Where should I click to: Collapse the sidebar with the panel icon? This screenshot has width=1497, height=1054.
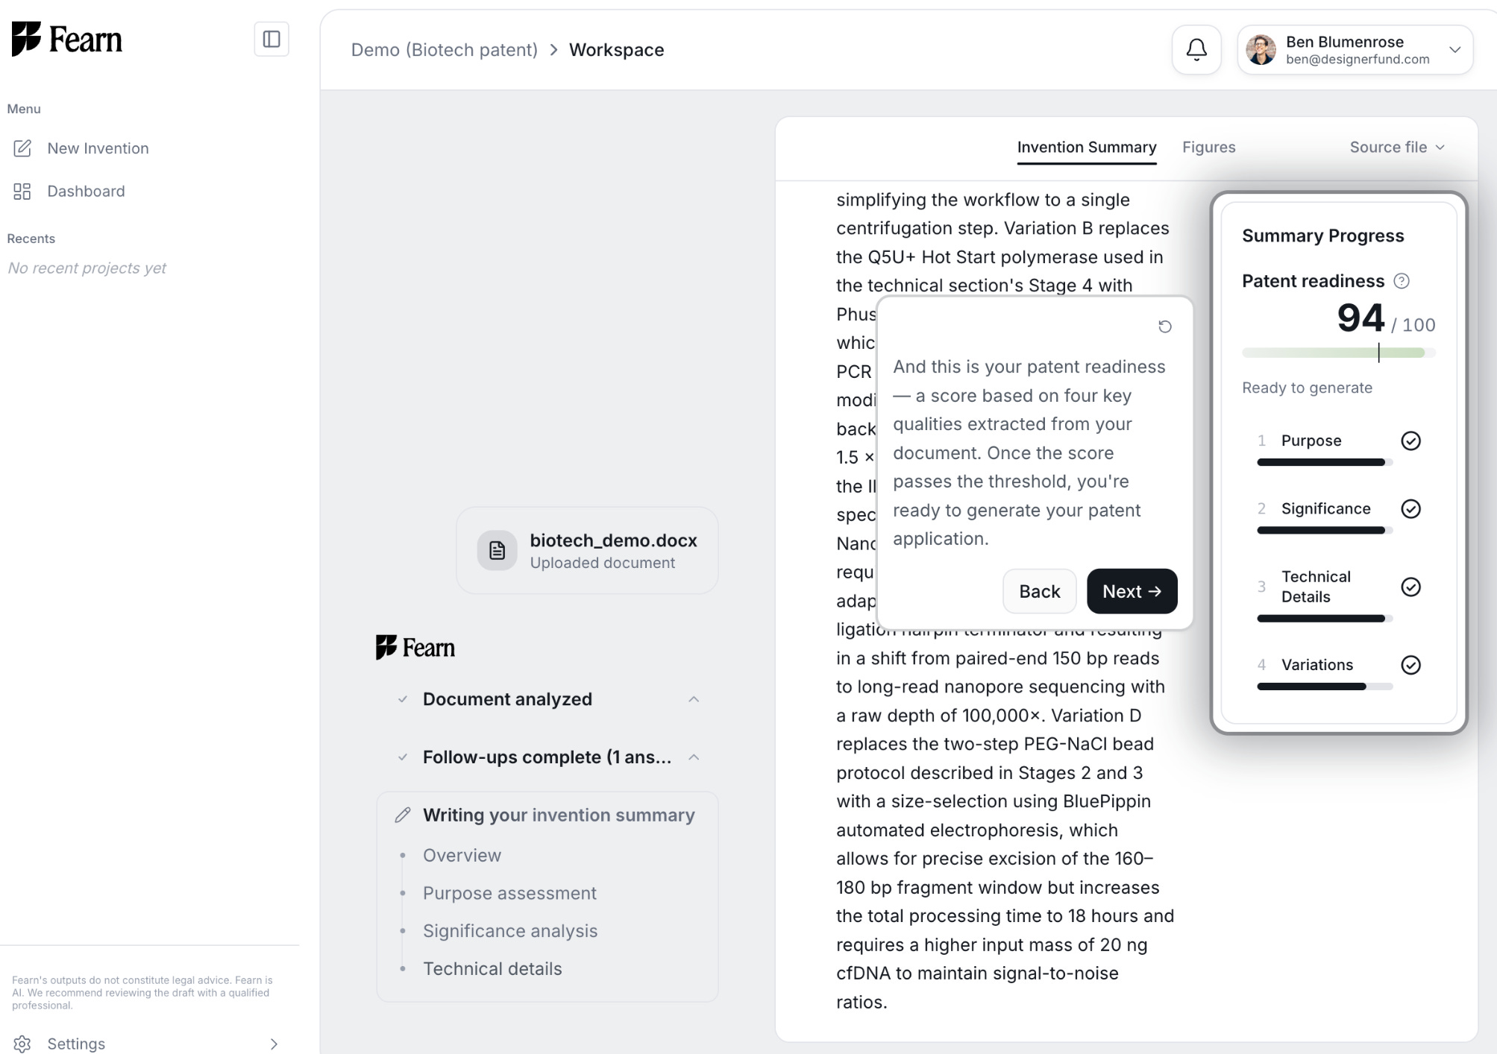click(x=272, y=39)
